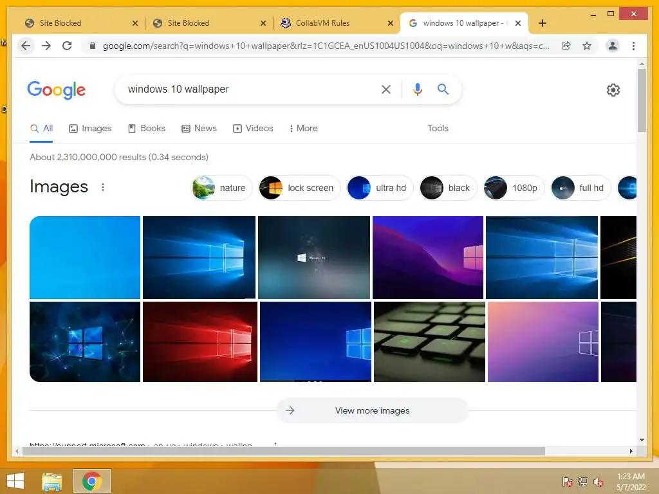The height and width of the screenshot is (494, 659).
Task: Open the Action Center flag icon
Action: pyautogui.click(x=567, y=482)
